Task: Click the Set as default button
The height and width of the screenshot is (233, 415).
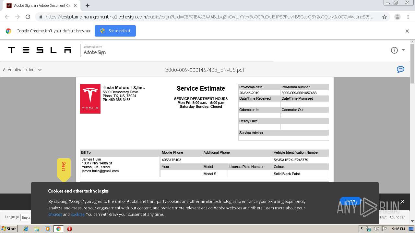Action: click(x=115, y=31)
